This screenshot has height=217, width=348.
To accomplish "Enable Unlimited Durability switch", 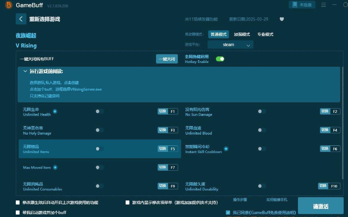I will pyautogui.click(x=262, y=186).
